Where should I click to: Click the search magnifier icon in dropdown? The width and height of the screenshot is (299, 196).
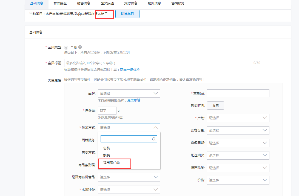[x=154, y=139]
